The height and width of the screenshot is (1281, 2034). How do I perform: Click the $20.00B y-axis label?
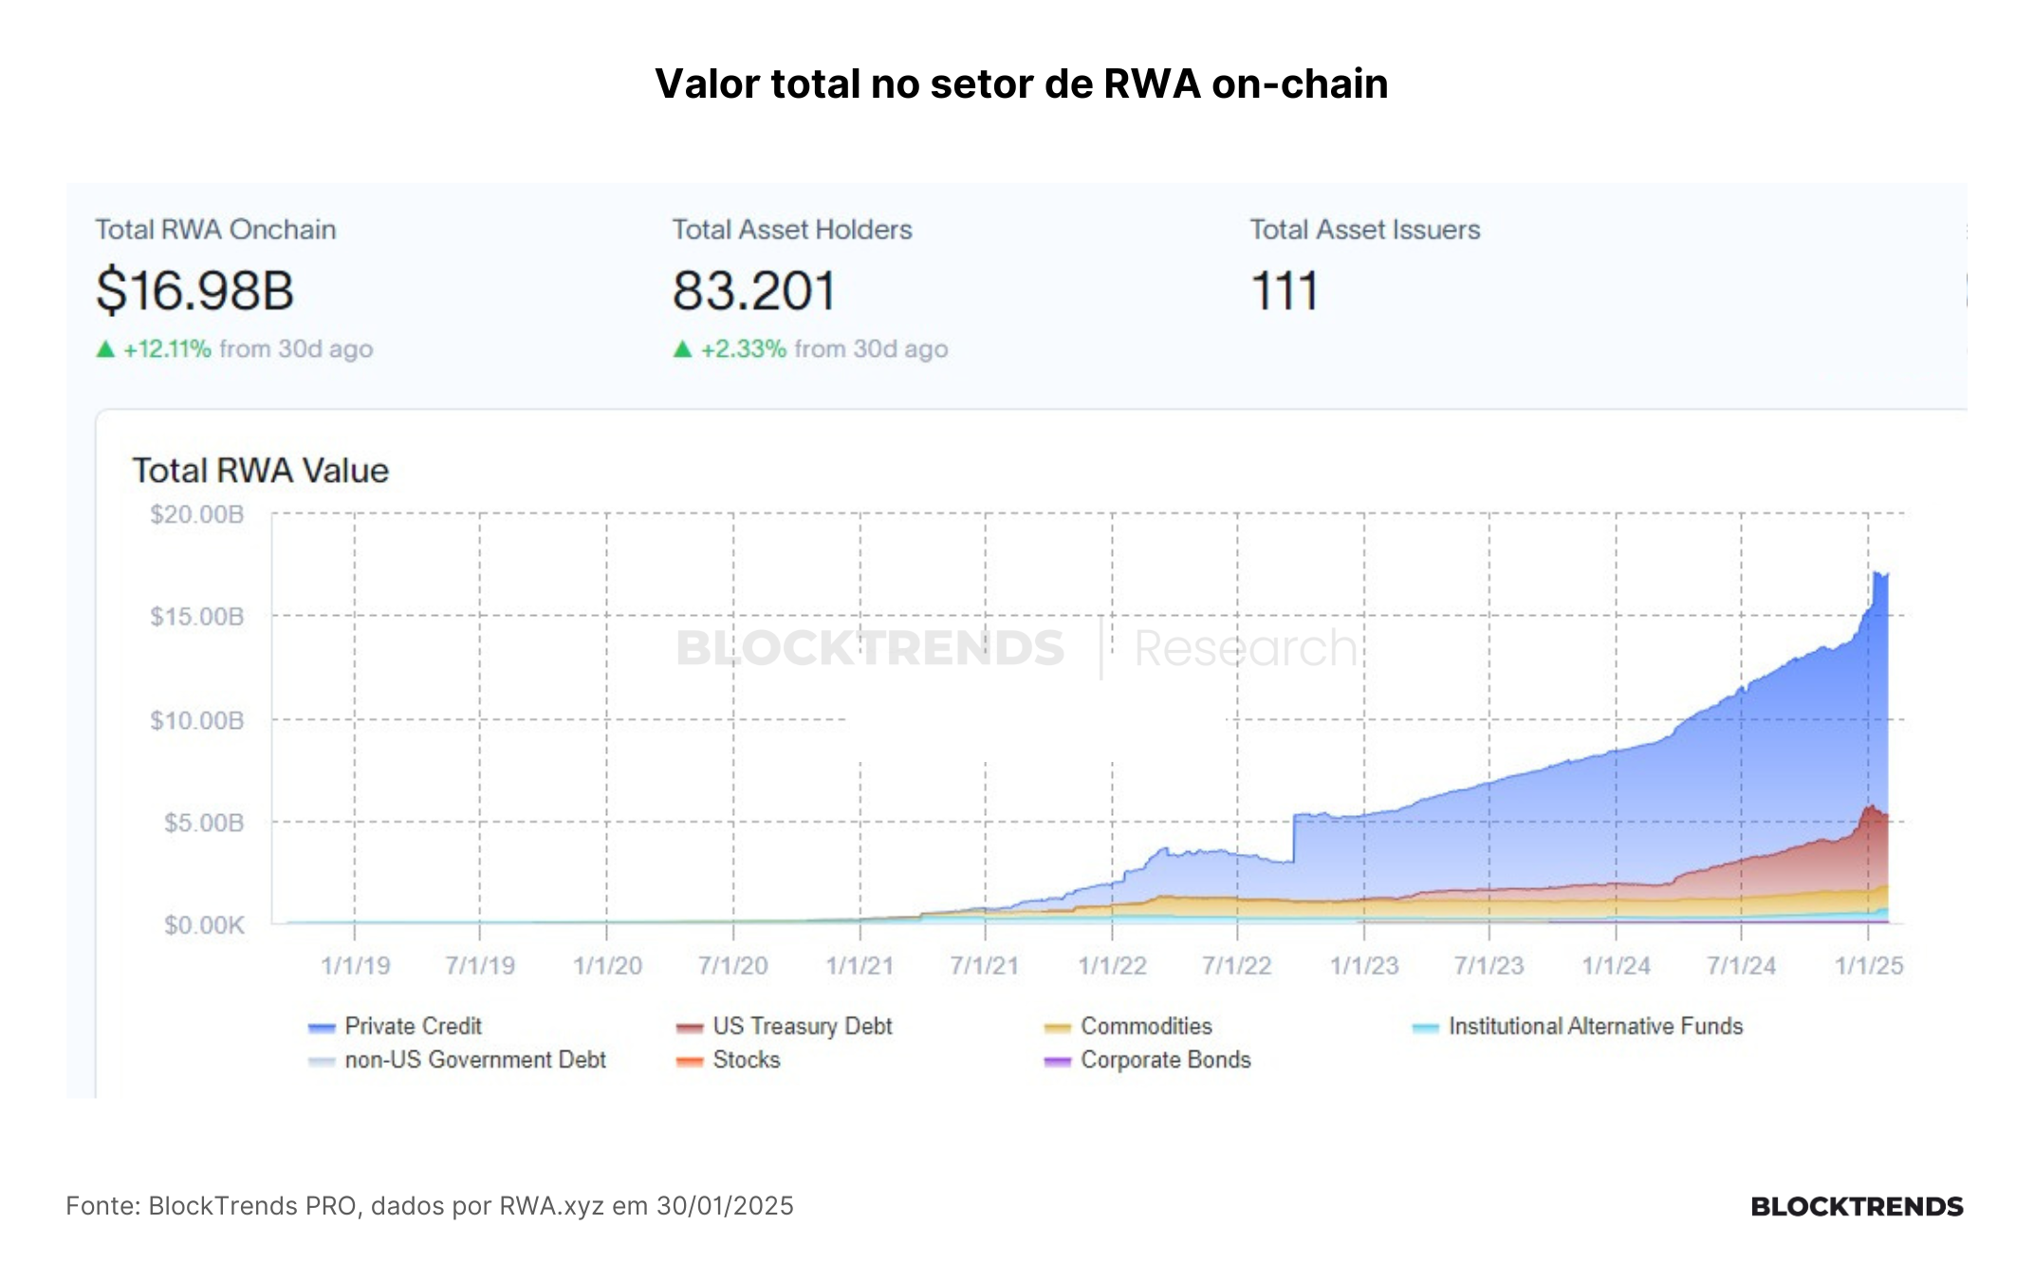pyautogui.click(x=196, y=514)
